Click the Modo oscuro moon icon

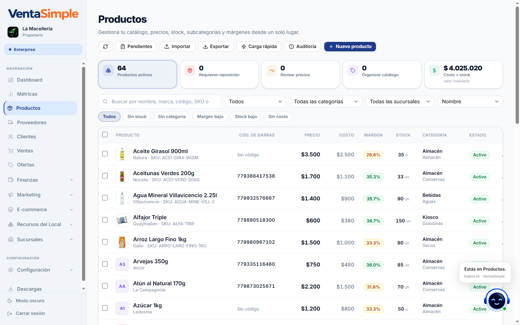10,300
